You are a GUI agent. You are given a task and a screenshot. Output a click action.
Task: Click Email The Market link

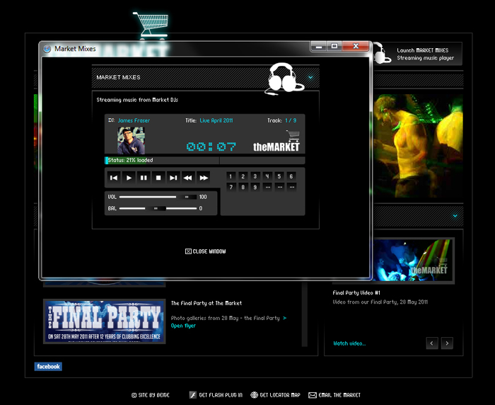[x=339, y=395]
